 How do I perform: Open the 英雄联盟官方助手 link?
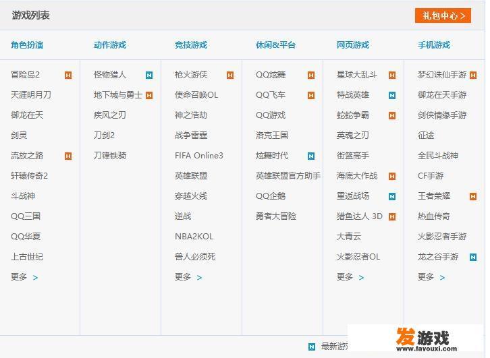[x=288, y=176]
